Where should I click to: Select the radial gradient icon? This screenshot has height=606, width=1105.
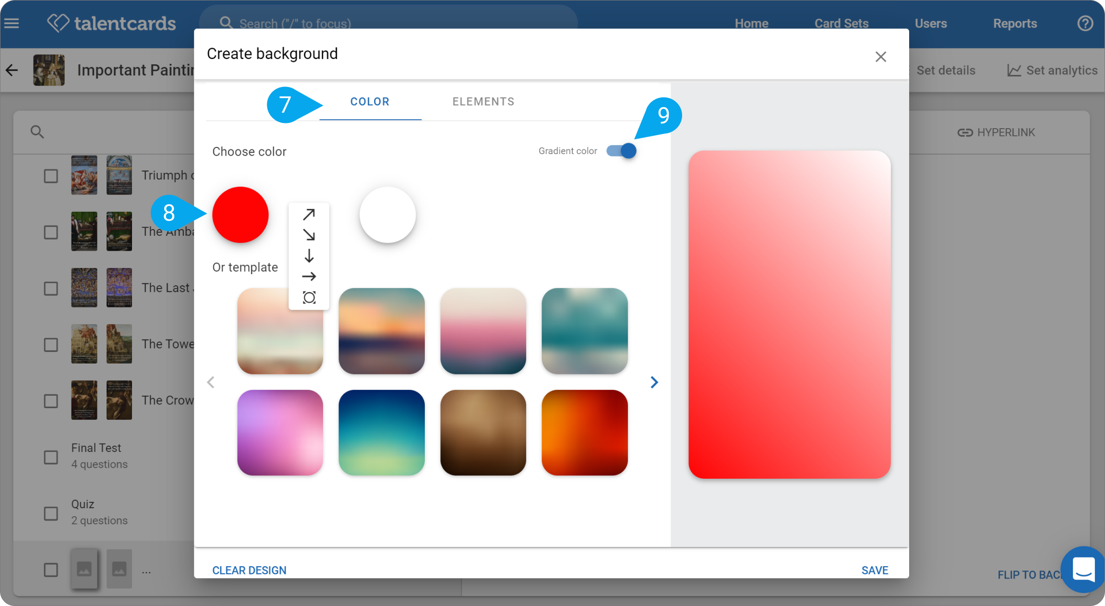pos(309,298)
